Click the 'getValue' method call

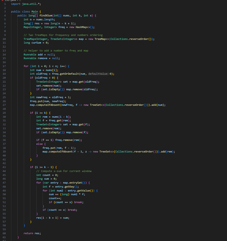[x=84, y=191]
